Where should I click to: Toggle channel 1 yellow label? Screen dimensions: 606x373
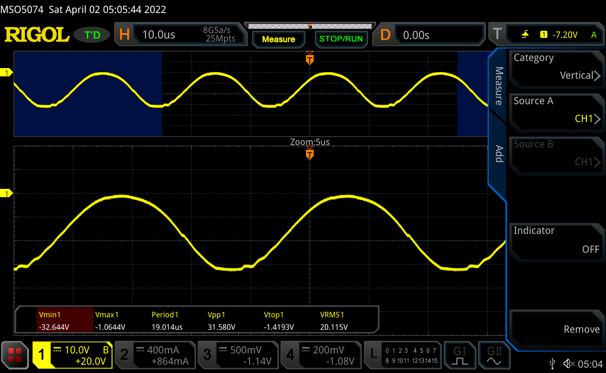click(41, 355)
